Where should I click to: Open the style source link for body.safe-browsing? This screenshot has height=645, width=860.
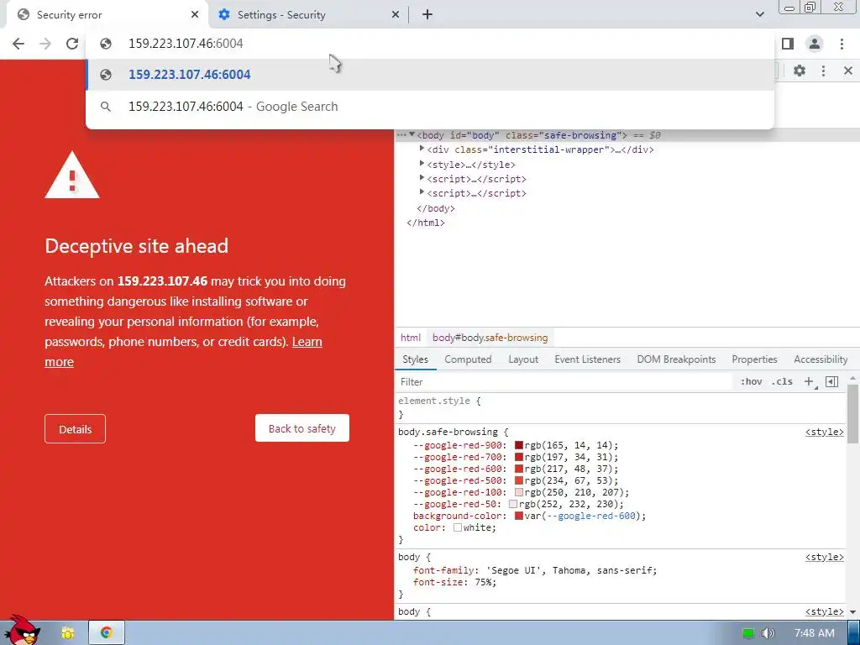pyautogui.click(x=825, y=432)
